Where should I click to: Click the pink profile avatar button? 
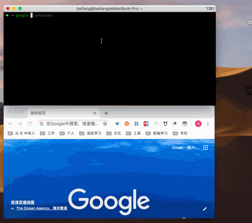tap(198, 124)
